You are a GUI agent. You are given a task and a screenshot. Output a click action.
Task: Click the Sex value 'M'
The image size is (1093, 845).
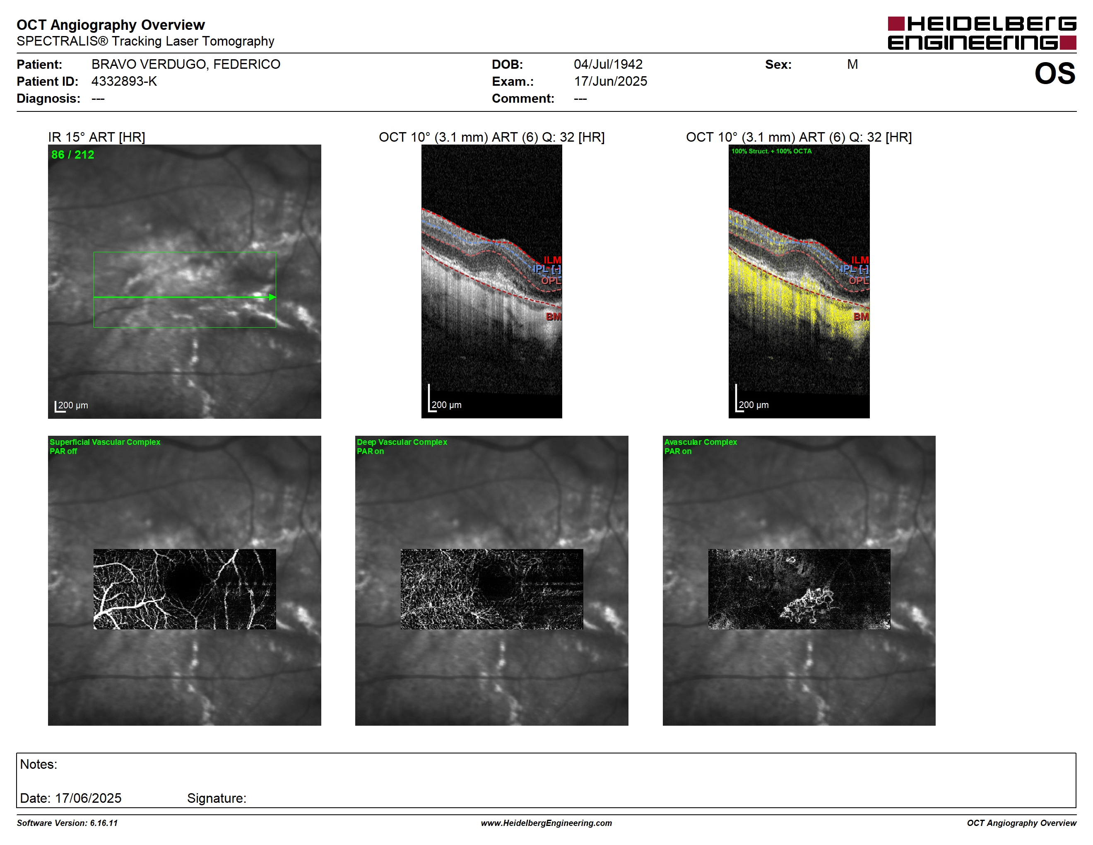852,64
